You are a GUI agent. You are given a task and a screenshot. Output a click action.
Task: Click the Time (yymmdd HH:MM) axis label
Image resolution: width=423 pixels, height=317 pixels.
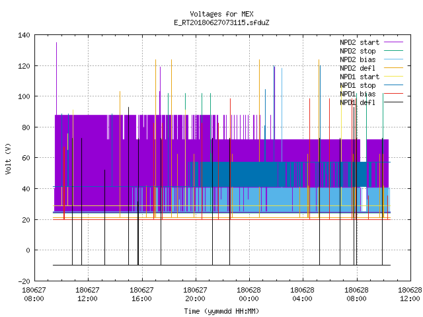[x=221, y=311]
